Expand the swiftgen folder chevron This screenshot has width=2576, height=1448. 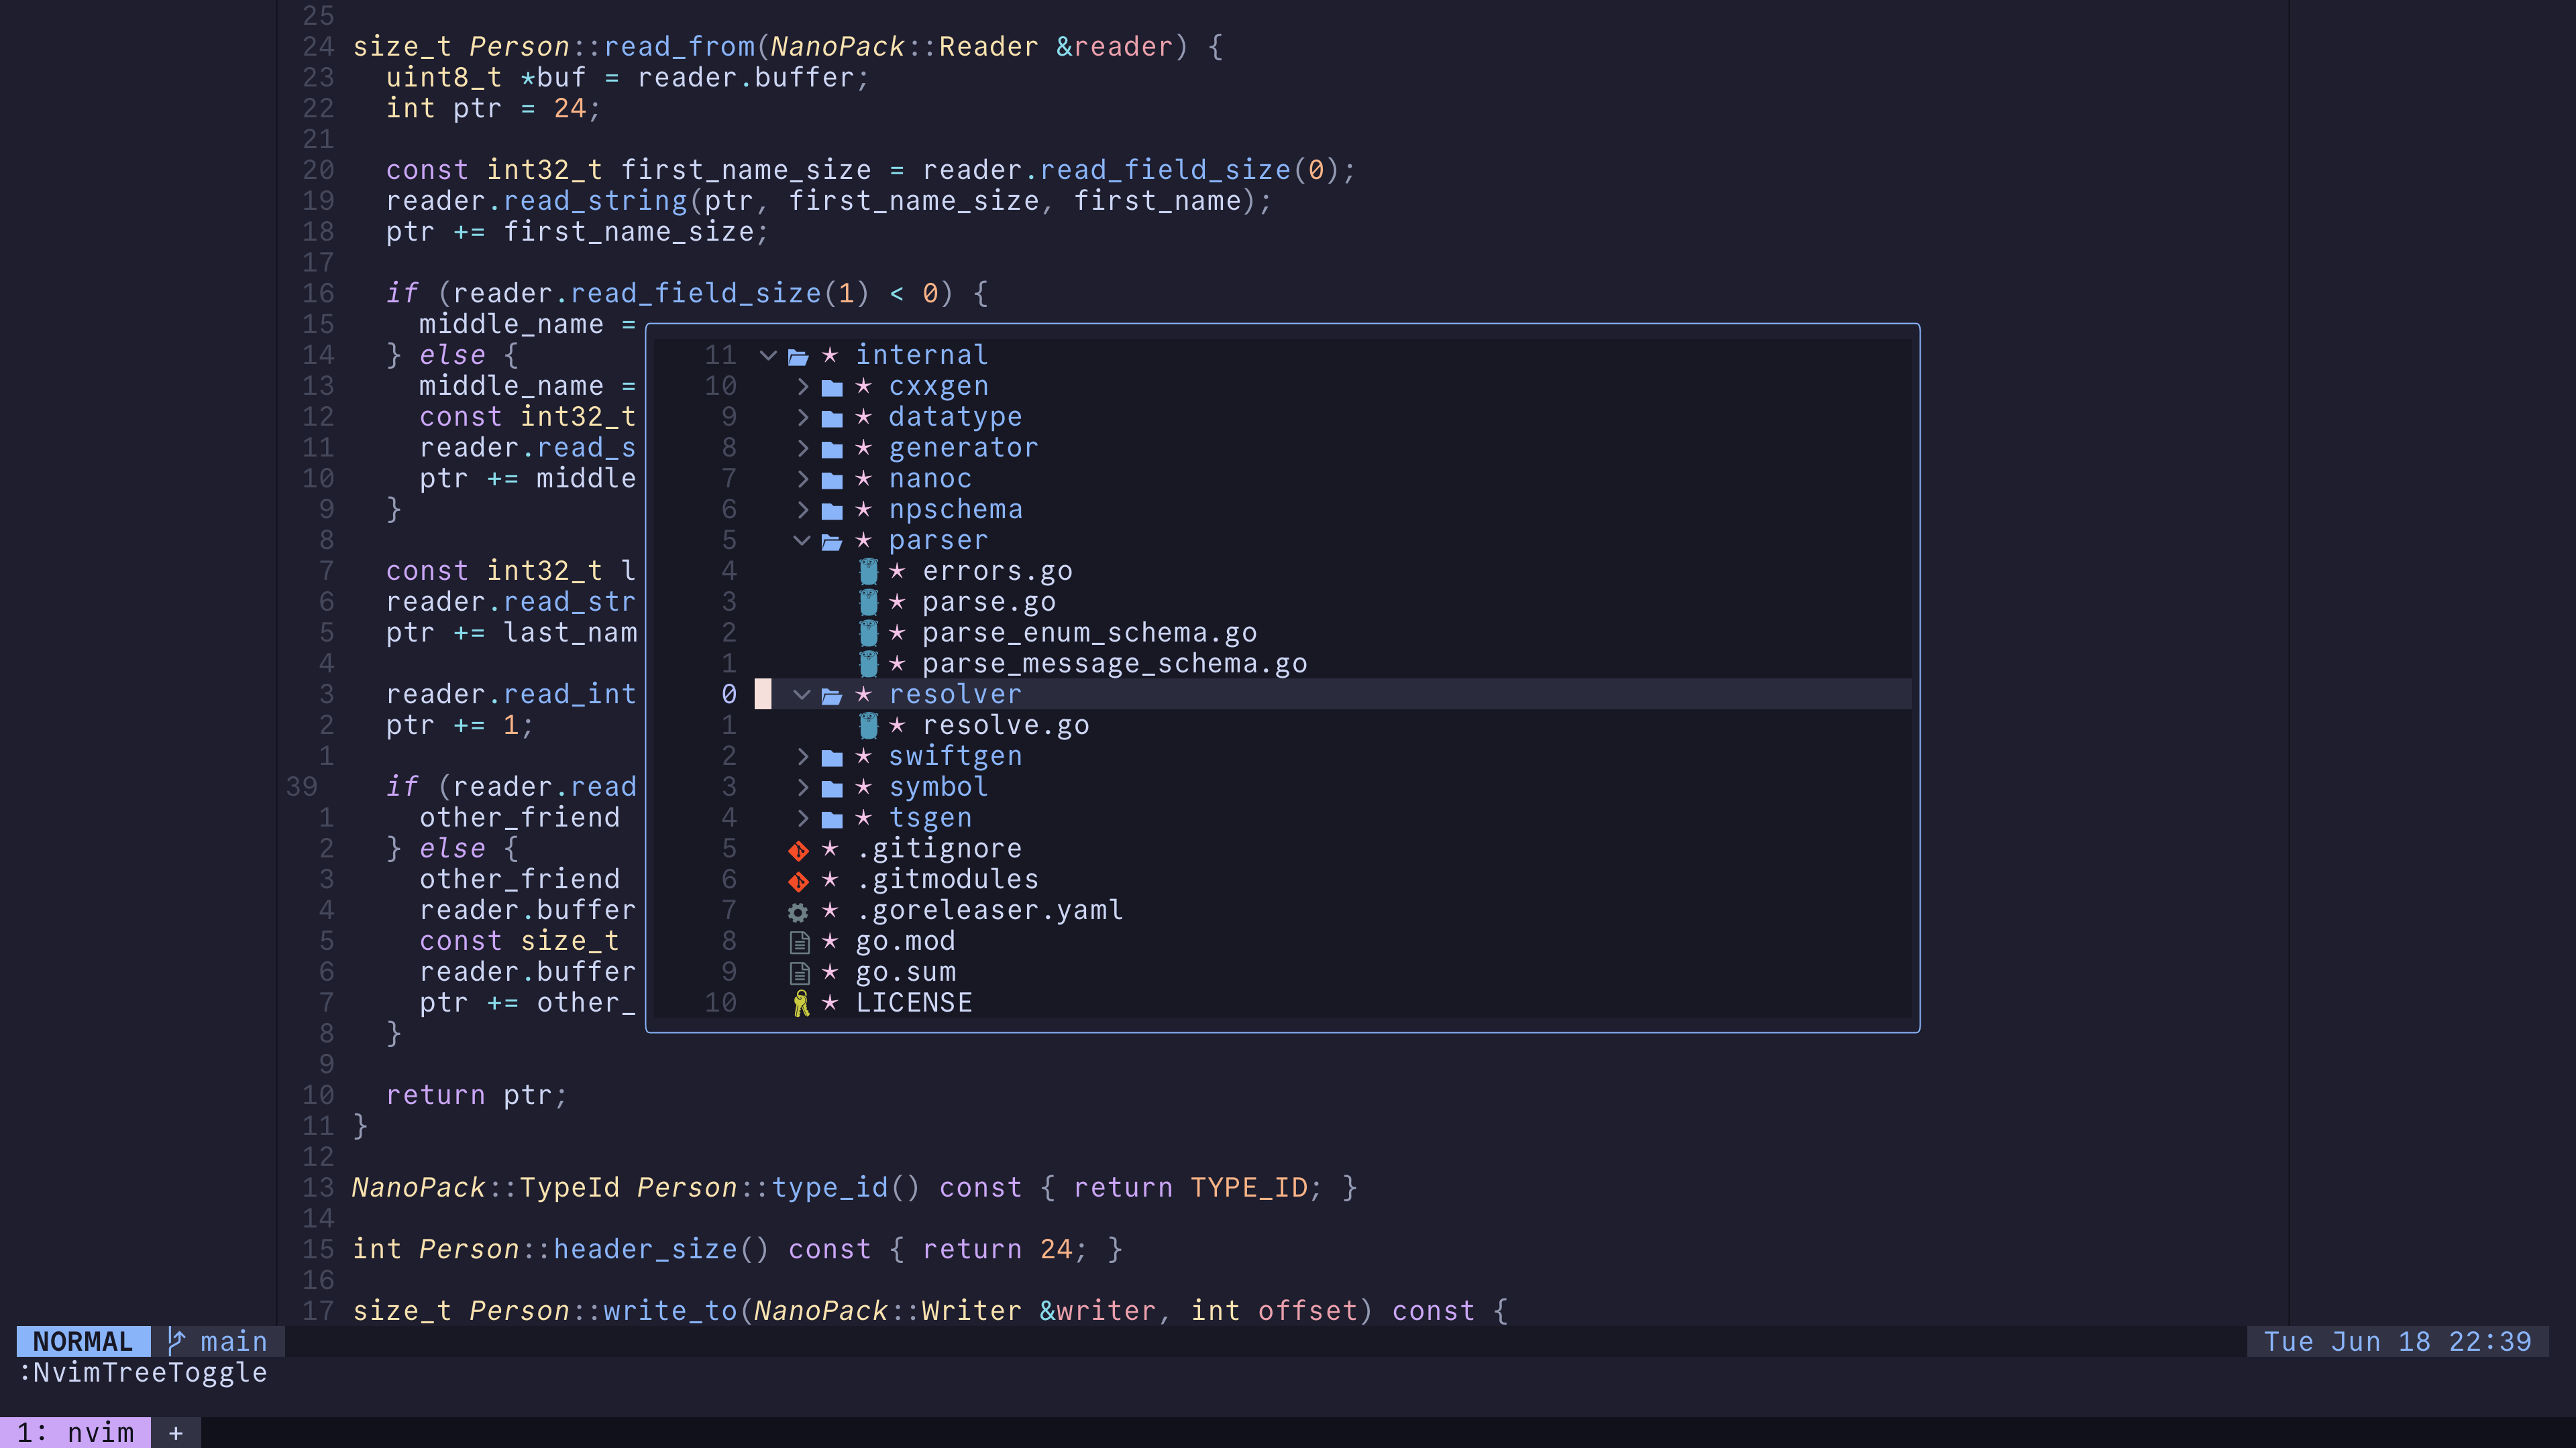coord(802,756)
